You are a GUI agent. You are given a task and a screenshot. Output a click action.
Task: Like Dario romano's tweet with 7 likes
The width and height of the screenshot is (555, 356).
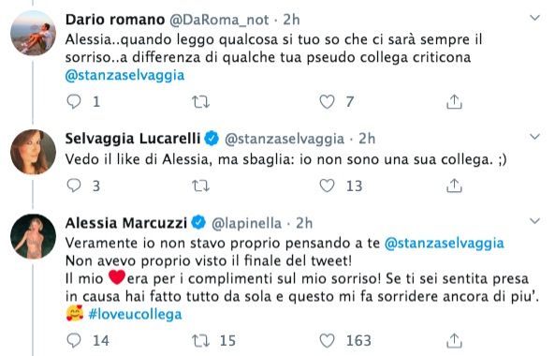327,102
